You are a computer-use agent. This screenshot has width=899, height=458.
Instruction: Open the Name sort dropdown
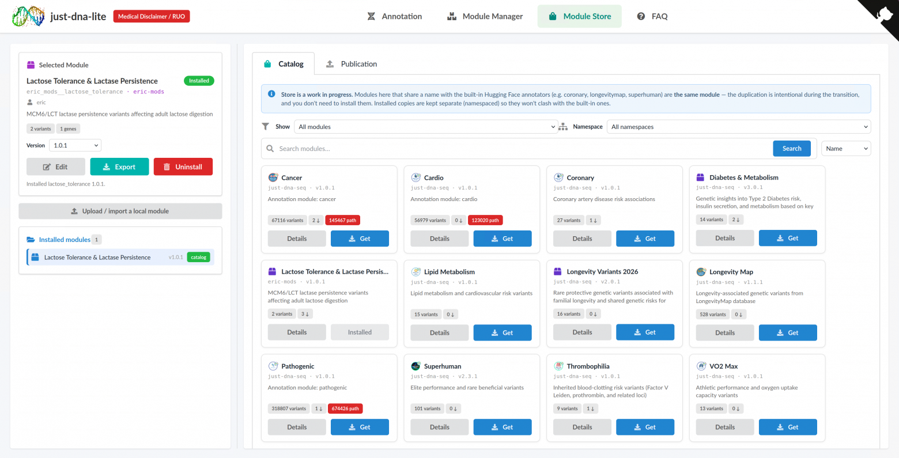point(846,149)
